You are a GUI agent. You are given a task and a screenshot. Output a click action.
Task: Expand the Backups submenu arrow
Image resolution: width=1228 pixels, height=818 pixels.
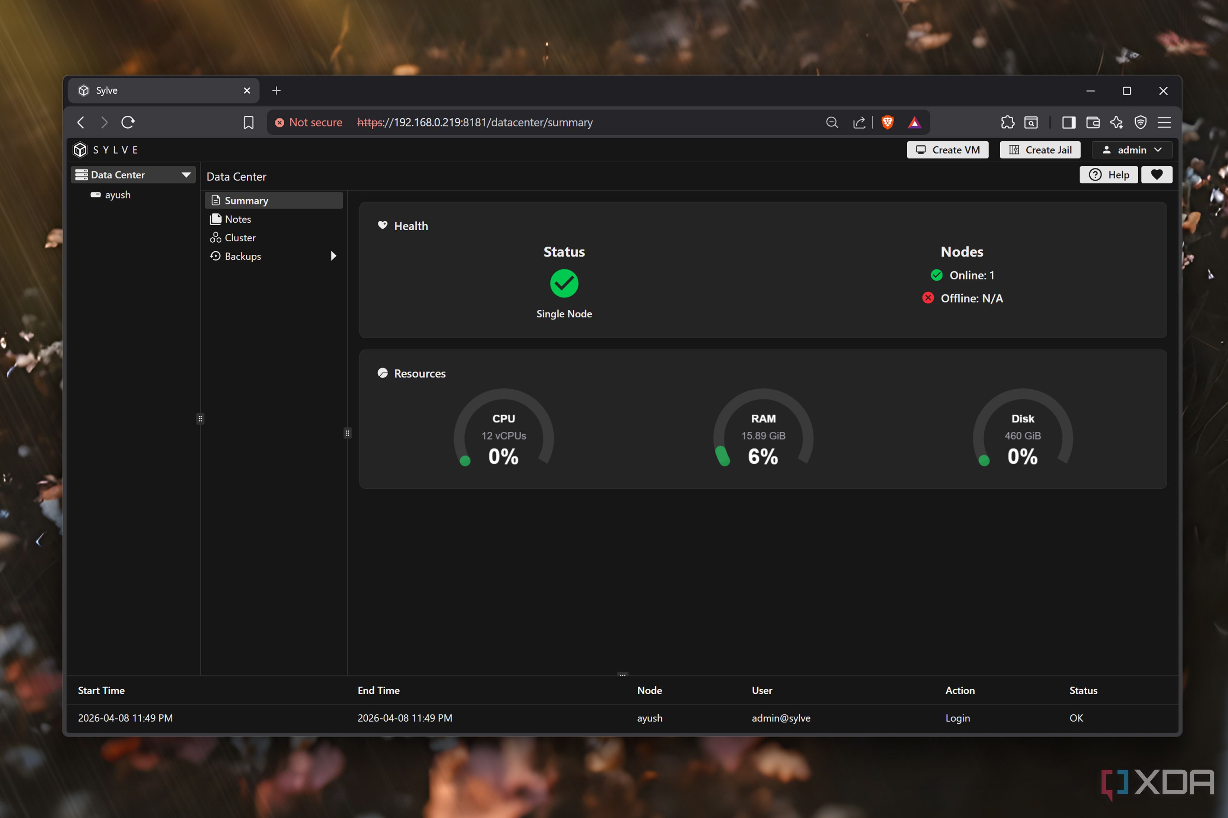pyautogui.click(x=333, y=256)
